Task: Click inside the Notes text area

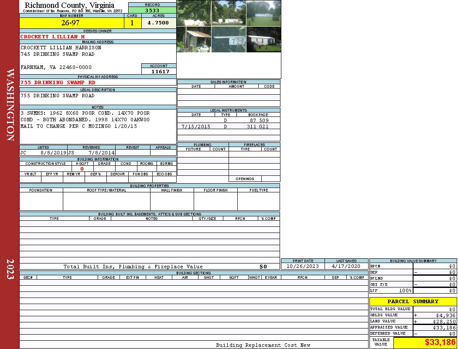Action: (x=98, y=127)
